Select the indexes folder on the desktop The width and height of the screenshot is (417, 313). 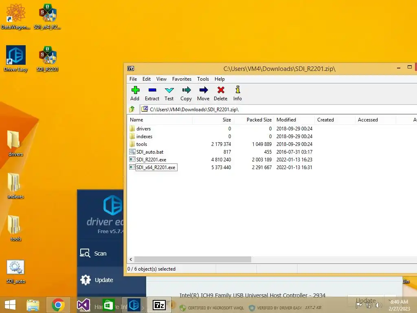coord(15,186)
